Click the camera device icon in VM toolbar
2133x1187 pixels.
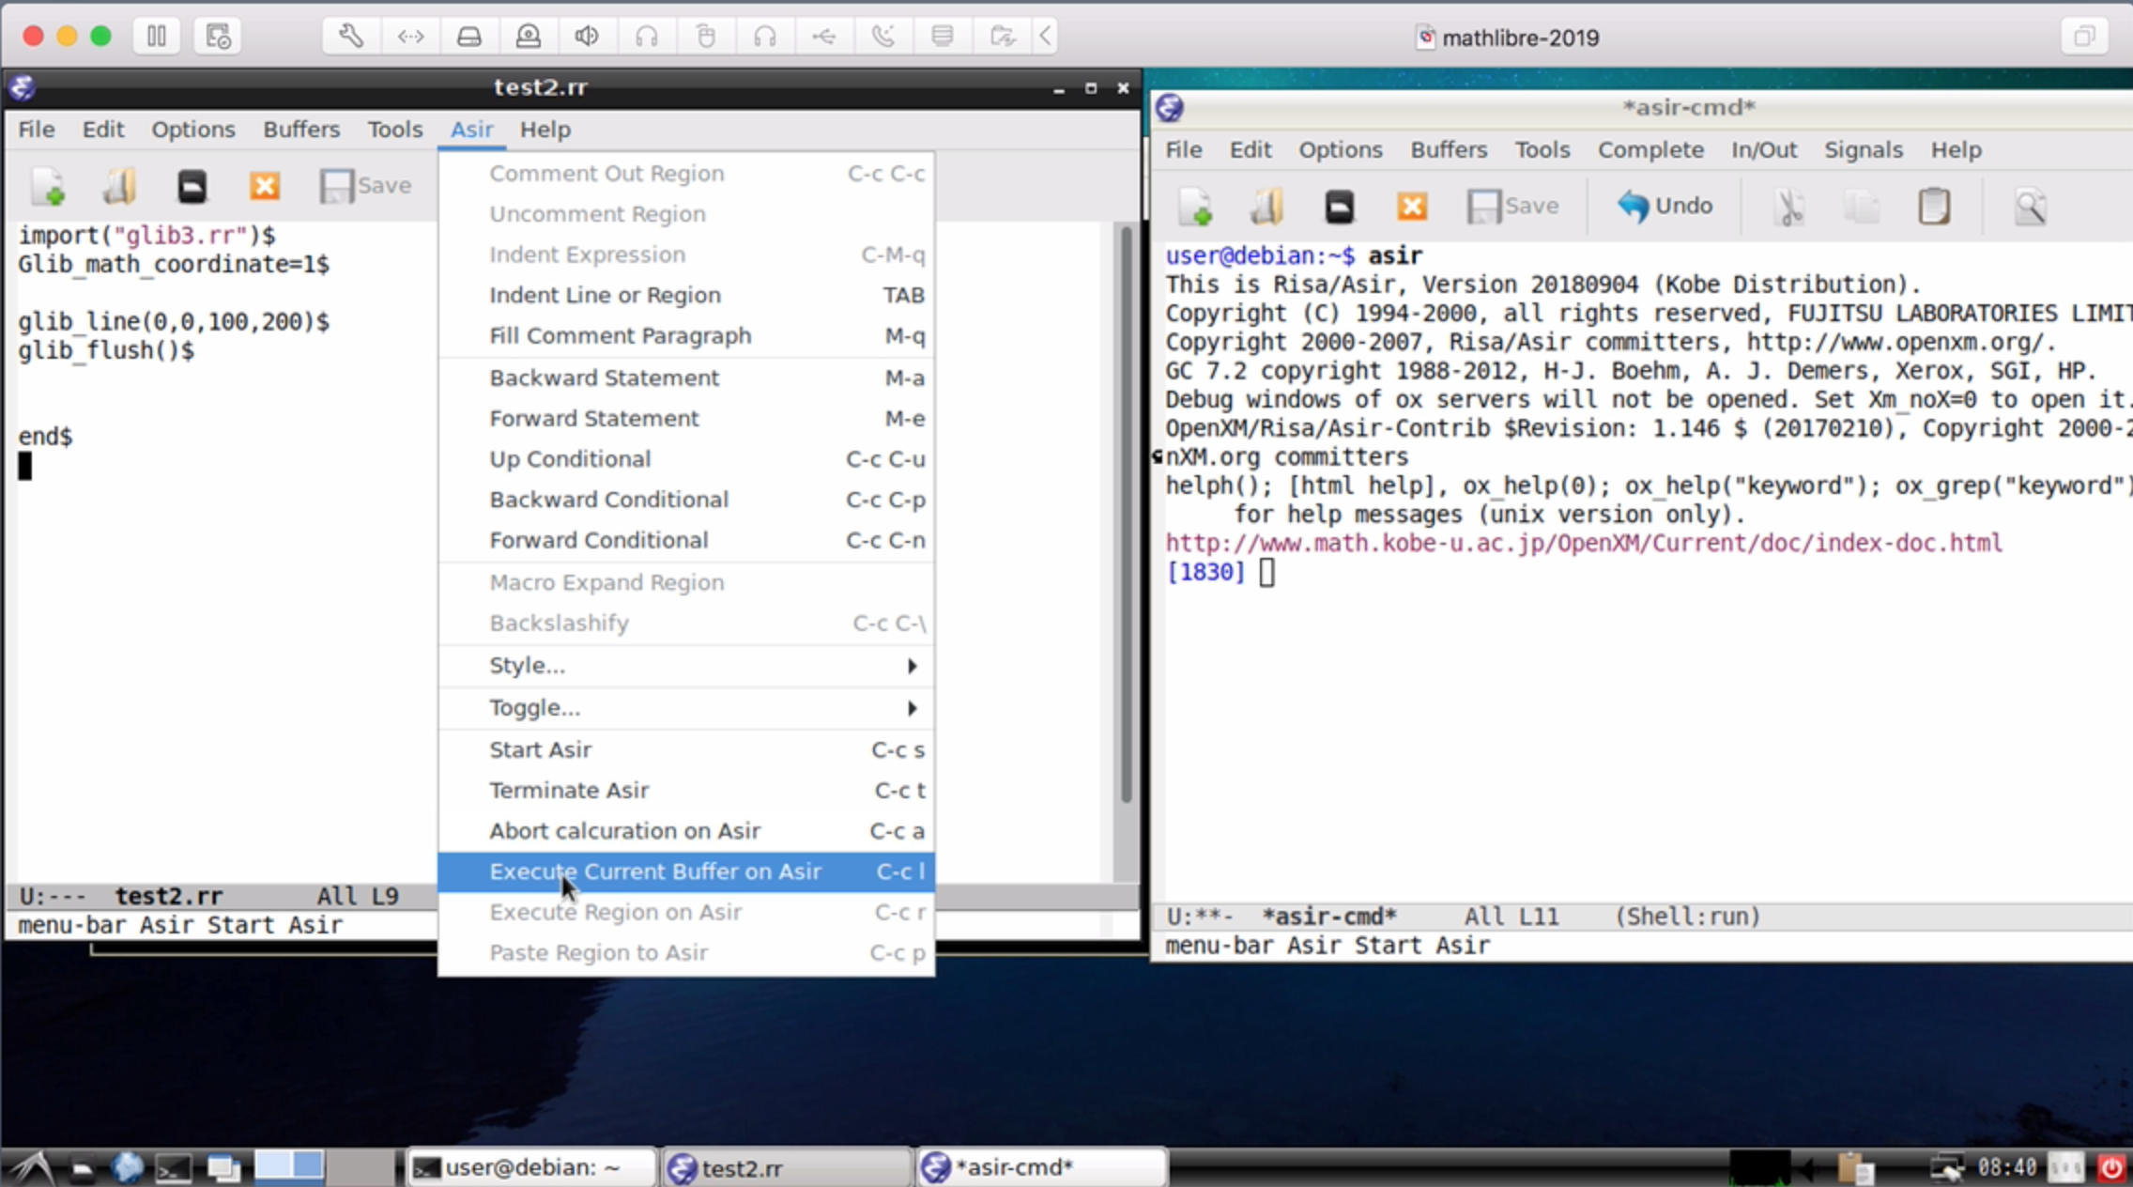click(529, 37)
